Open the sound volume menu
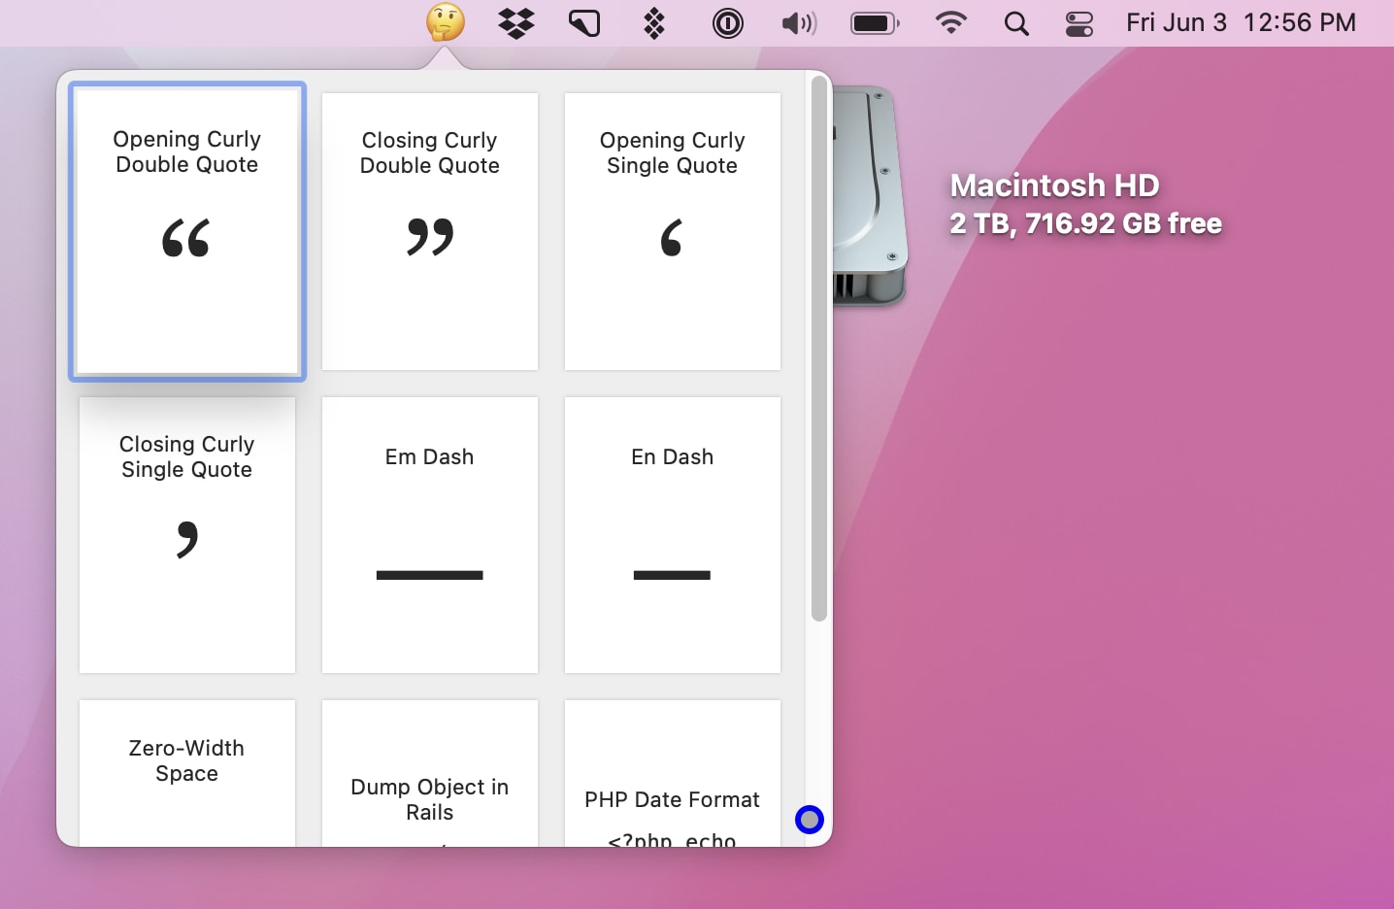1394x909 pixels. point(799,22)
